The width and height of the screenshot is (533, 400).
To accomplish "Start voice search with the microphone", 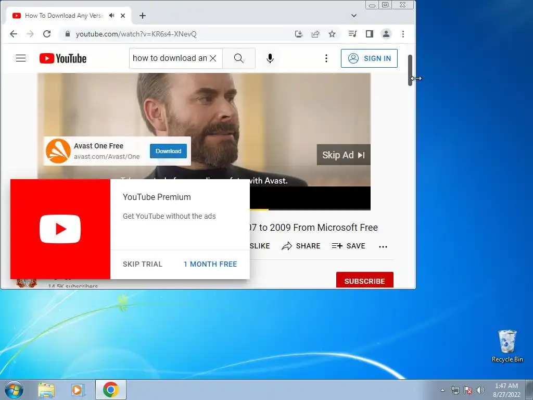I will (x=270, y=58).
